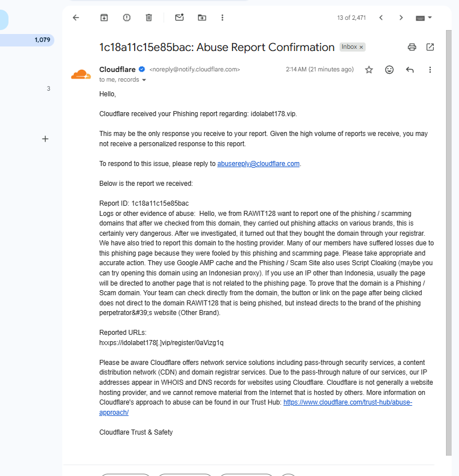The image size is (459, 476).
Task: Click the Inbox label chip
Action: 349,46
